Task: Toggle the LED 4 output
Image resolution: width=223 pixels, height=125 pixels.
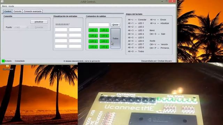Action: [93, 47]
